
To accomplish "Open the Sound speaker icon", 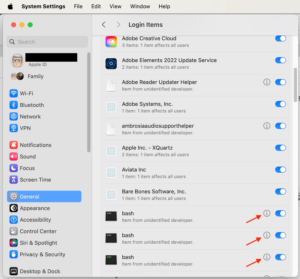I will tap(14, 157).
